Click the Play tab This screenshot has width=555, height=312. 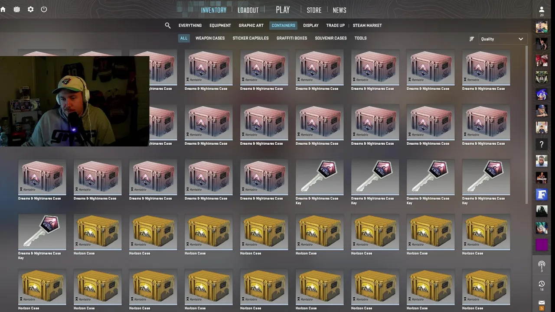(283, 10)
